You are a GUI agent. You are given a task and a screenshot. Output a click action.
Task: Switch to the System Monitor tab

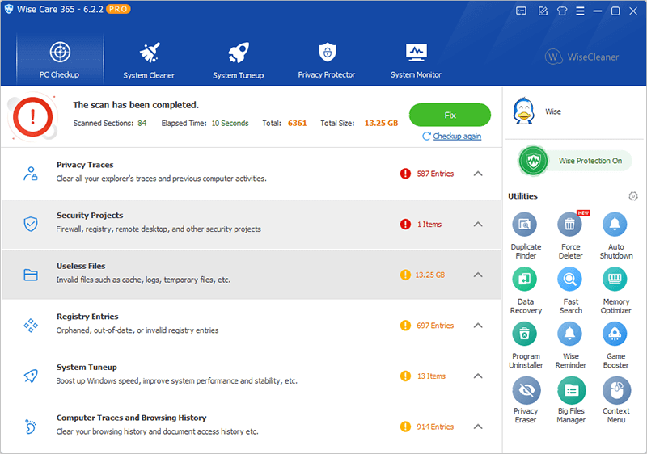click(x=416, y=60)
